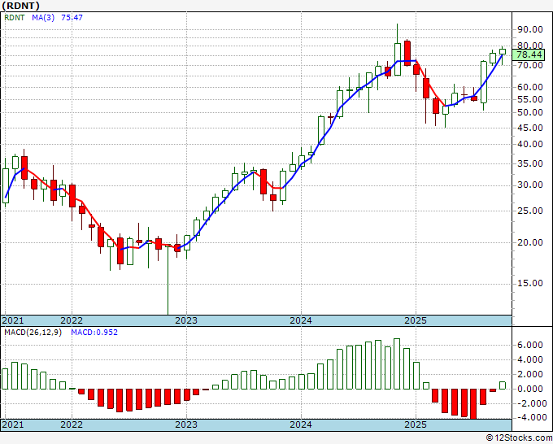The height and width of the screenshot is (444, 553).
Task: Click the (RDNT) ticker title
Action: click(x=22, y=4)
